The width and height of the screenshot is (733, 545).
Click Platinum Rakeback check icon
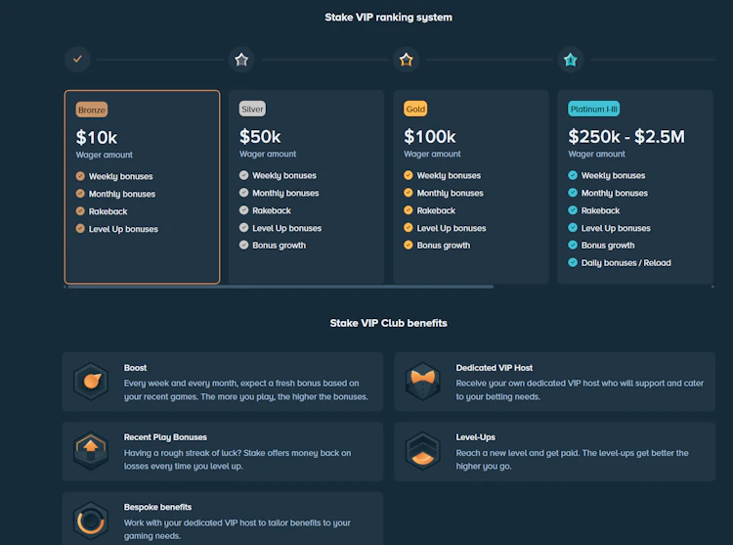click(x=573, y=210)
